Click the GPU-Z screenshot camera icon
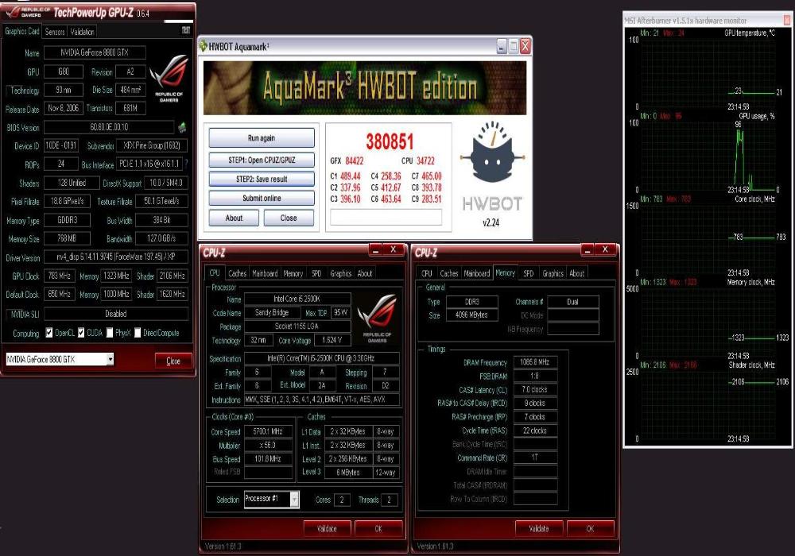The height and width of the screenshot is (556, 795). coord(185,30)
